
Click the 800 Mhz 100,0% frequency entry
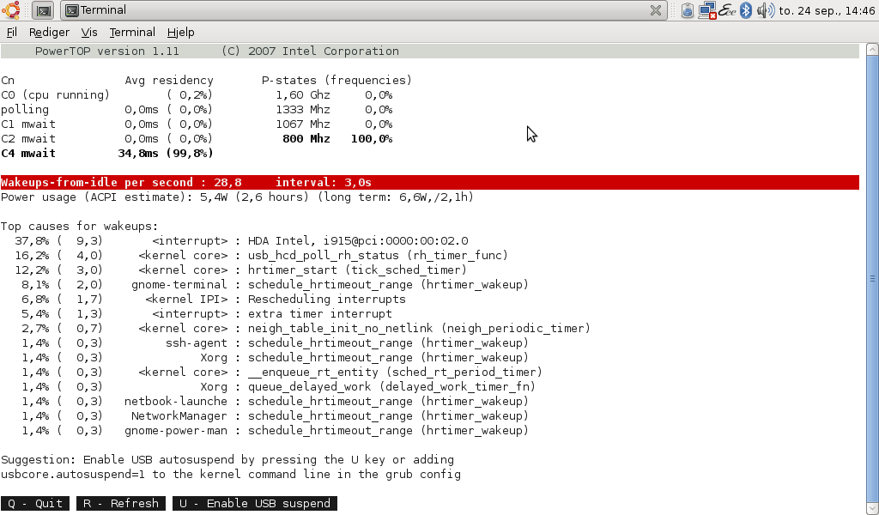336,138
